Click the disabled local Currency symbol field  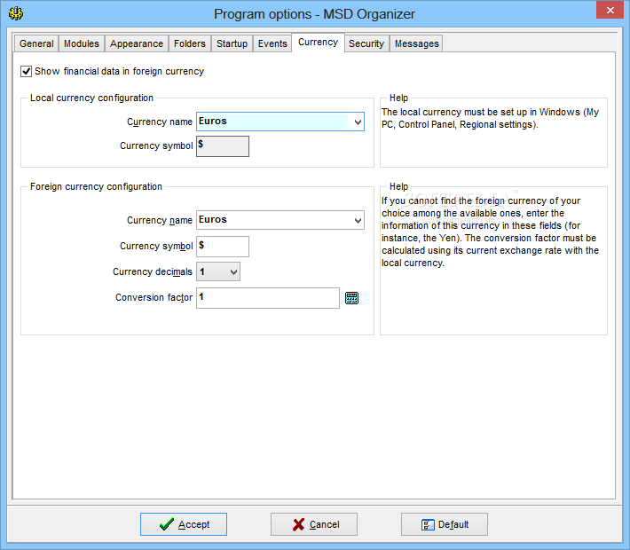(223, 146)
